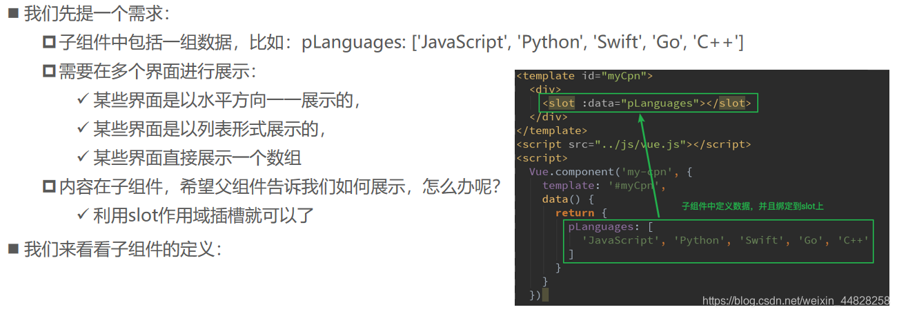Click the closing '</template>' tag
Image resolution: width=897 pixels, height=314 pixels.
(552, 130)
